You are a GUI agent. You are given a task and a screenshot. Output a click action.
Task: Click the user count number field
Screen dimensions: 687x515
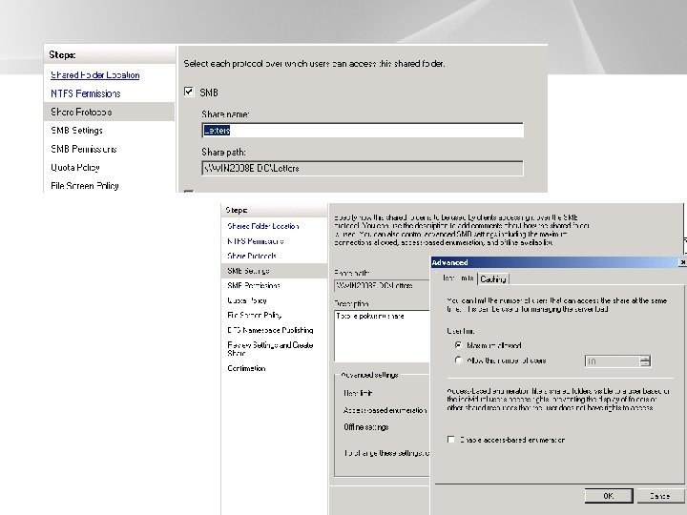tap(612, 361)
